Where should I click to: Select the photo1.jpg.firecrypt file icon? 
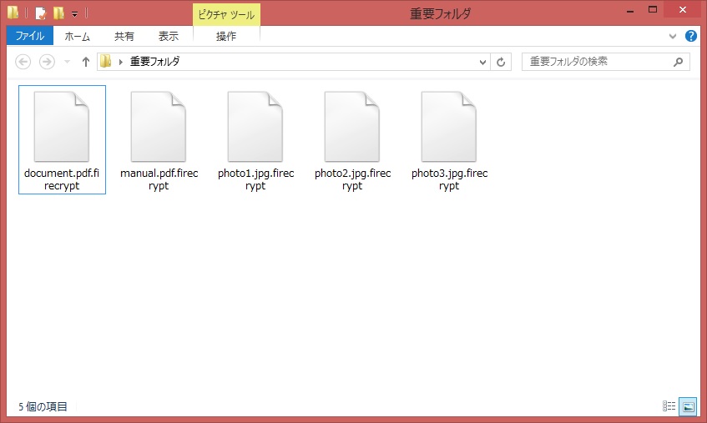click(x=255, y=127)
